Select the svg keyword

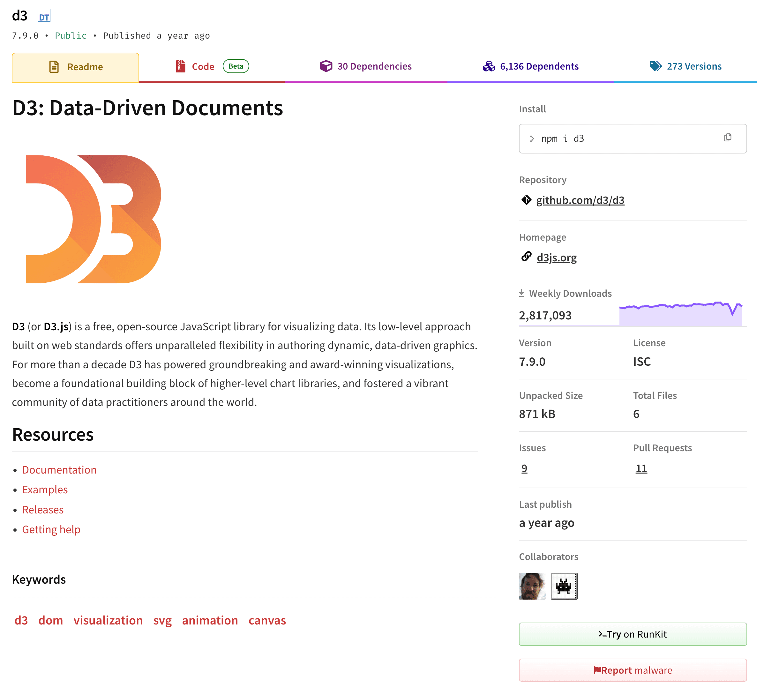(162, 620)
